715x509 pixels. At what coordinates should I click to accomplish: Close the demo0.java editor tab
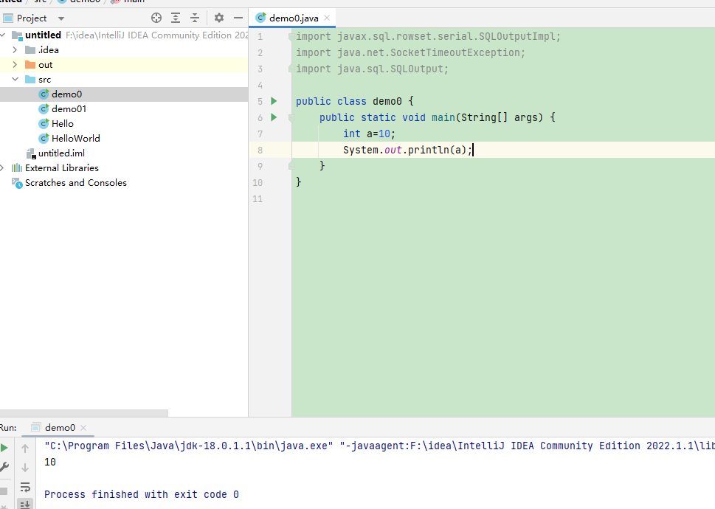pyautogui.click(x=327, y=18)
